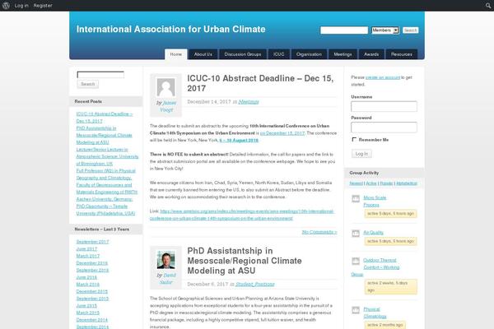Click the Log In button in sidebar
Screen dimensions: 494x329
coord(361,154)
